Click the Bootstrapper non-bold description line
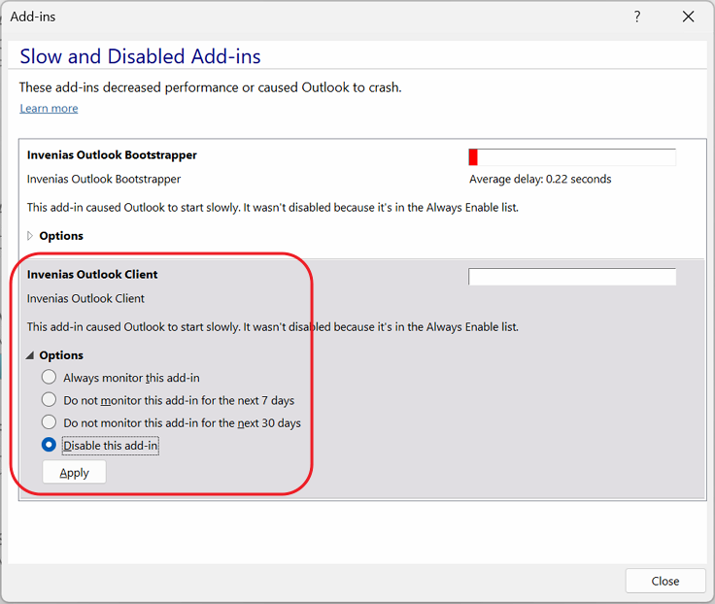 104,179
